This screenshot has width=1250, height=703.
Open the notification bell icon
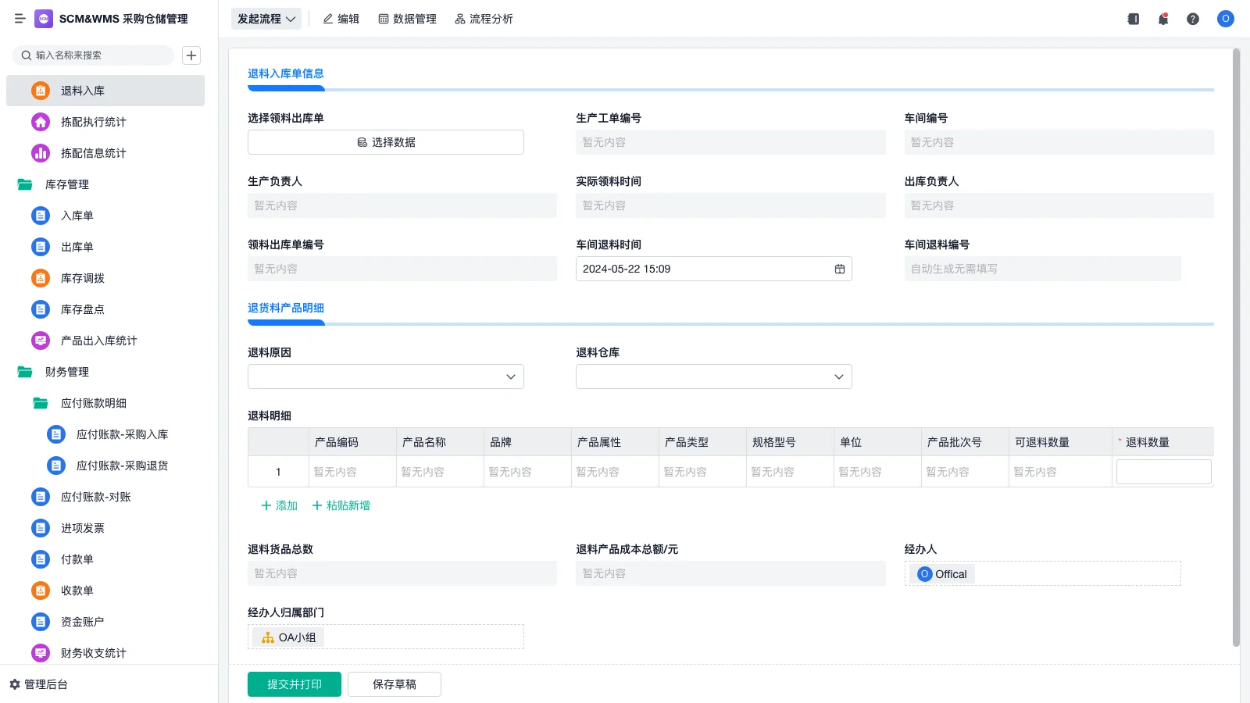pos(1163,19)
